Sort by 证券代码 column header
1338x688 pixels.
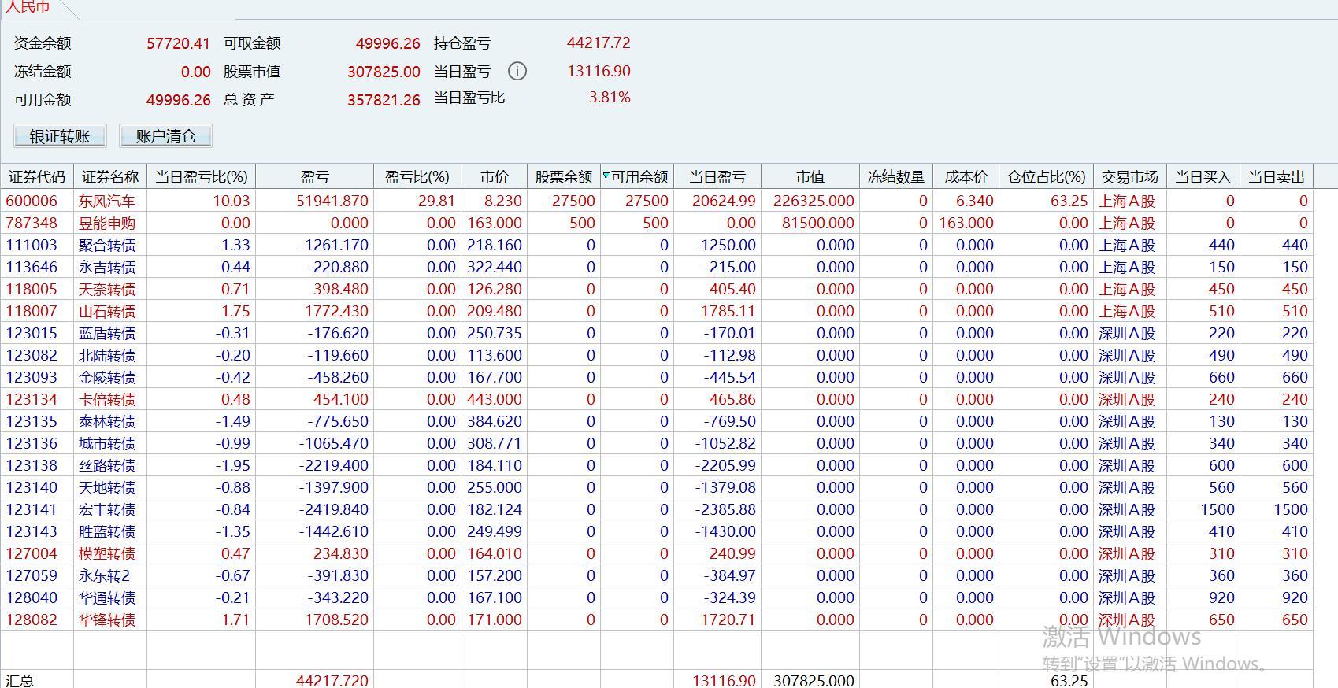37,177
